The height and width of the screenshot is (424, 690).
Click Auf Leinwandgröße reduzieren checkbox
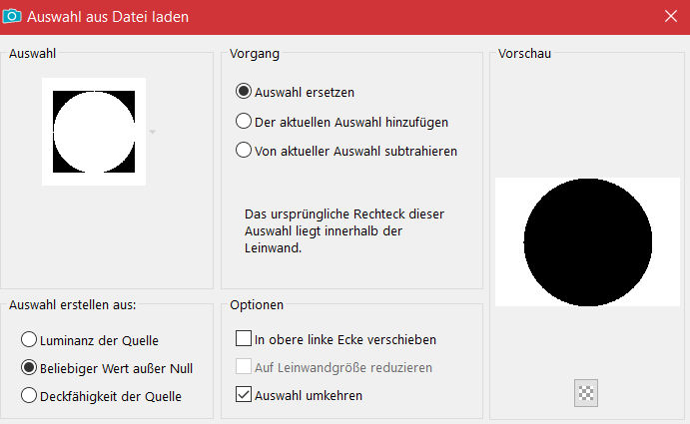[244, 367]
